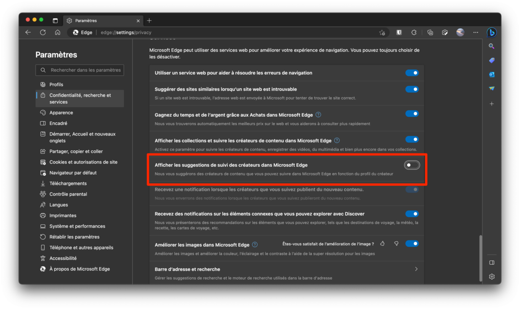Add a sidebar app with the plus icon
This screenshot has height=309, width=520.
[492, 104]
